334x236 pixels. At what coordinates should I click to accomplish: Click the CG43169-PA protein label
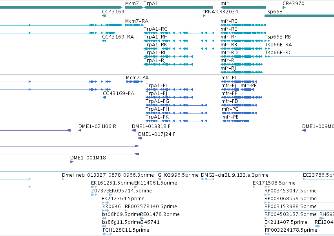coord(119,93)
